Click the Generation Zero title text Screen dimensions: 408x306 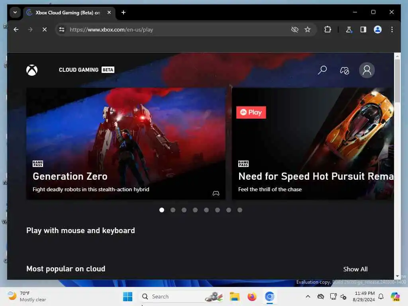tap(70, 177)
